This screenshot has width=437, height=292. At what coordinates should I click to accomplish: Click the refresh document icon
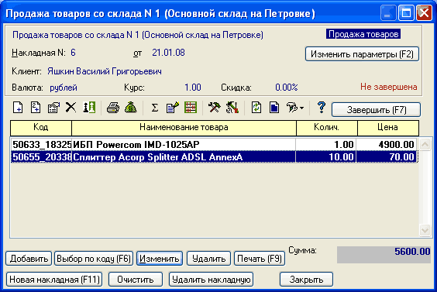[256, 108]
